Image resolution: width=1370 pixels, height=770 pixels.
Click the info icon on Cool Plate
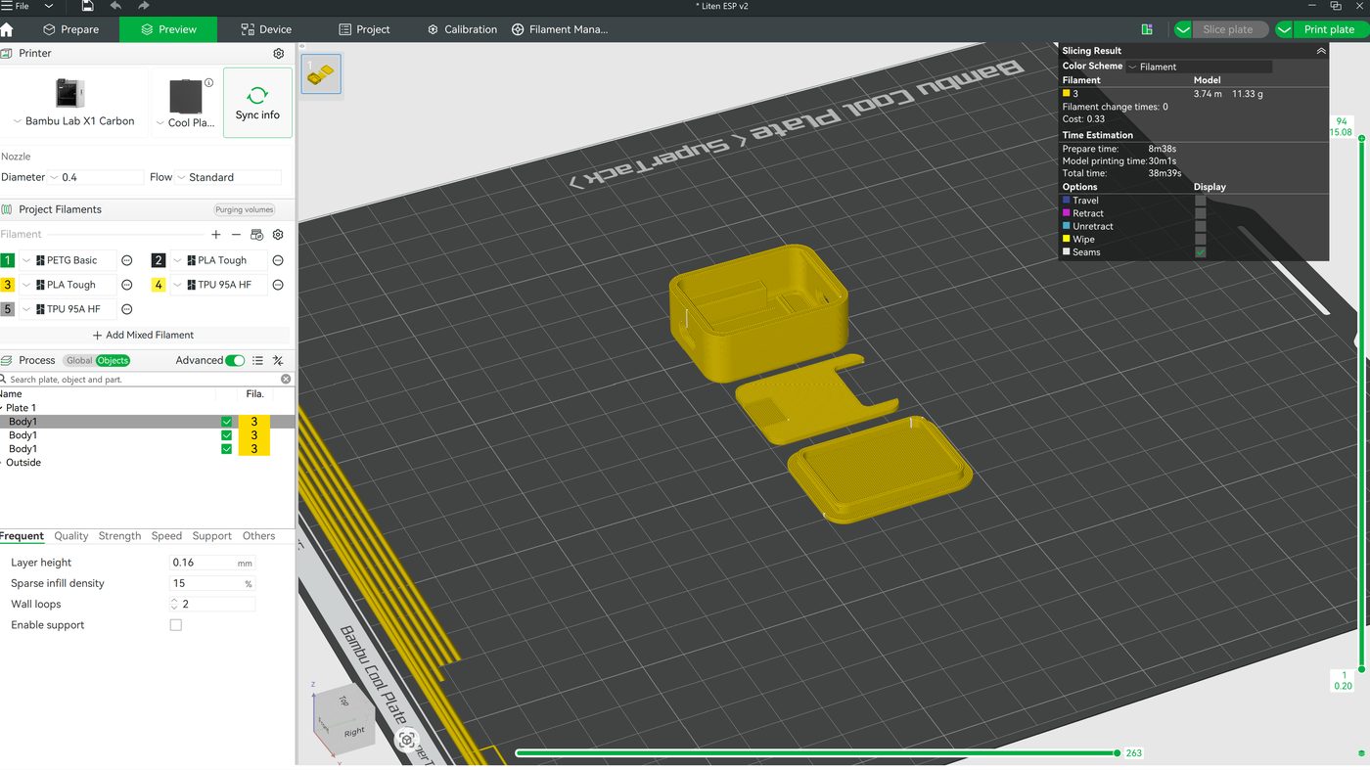(208, 83)
